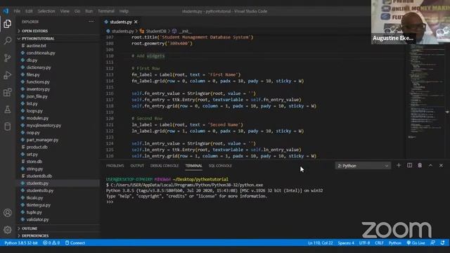Click the Explorer more actions ellipsis

[91, 22]
